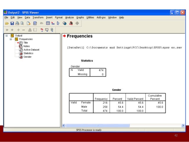Open Print Preview from the toolbar
This screenshot has height=142, width=189.
pyautogui.click(x=22, y=23)
